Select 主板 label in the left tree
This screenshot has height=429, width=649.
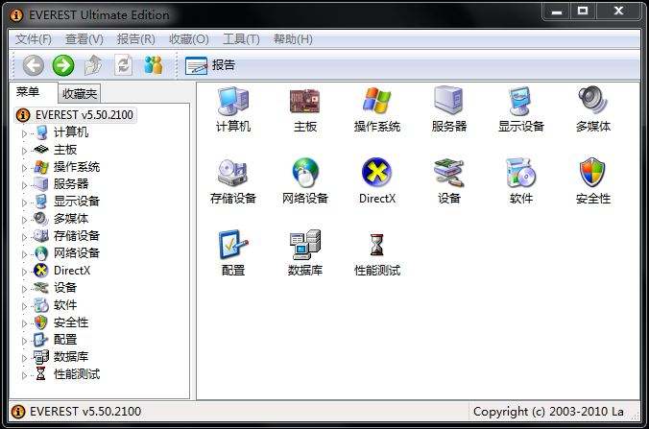point(65,150)
